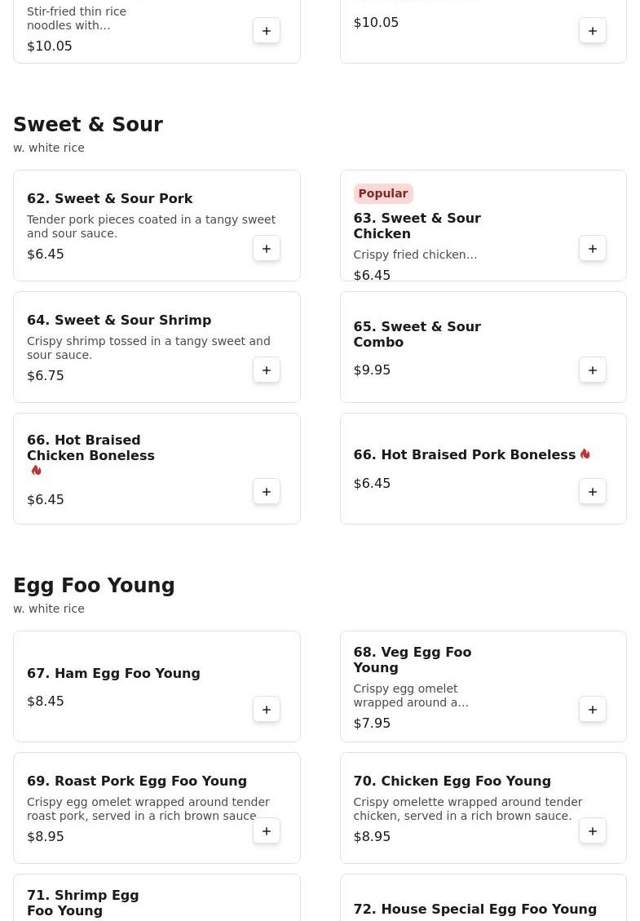This screenshot has height=921, width=640.
Task: Open 62. Sweet & Sour Pork details
Action: pos(109,198)
